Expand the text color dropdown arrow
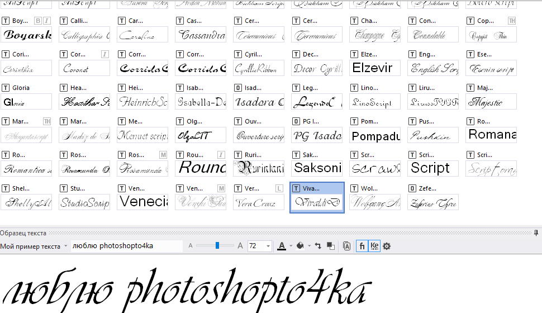 point(291,246)
